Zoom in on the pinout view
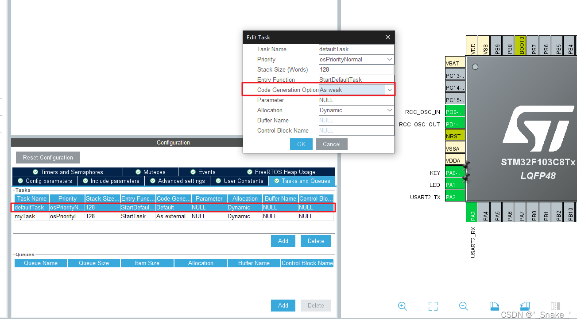The height and width of the screenshot is (323, 577). tap(402, 306)
